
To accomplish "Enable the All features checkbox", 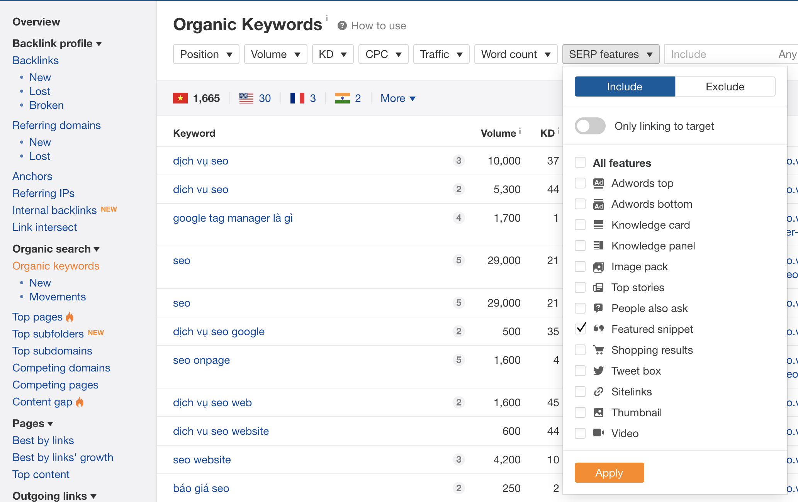I will [x=581, y=163].
